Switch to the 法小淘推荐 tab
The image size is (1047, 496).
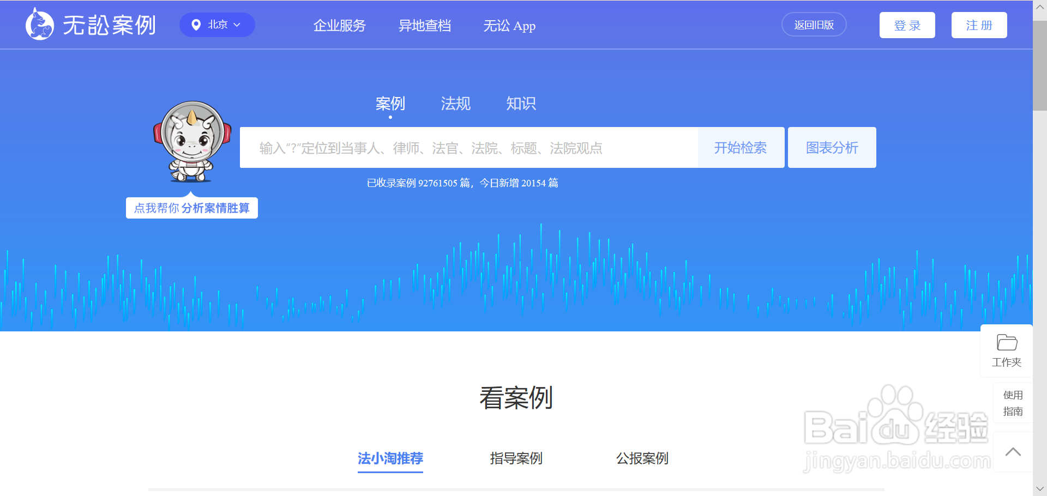390,458
